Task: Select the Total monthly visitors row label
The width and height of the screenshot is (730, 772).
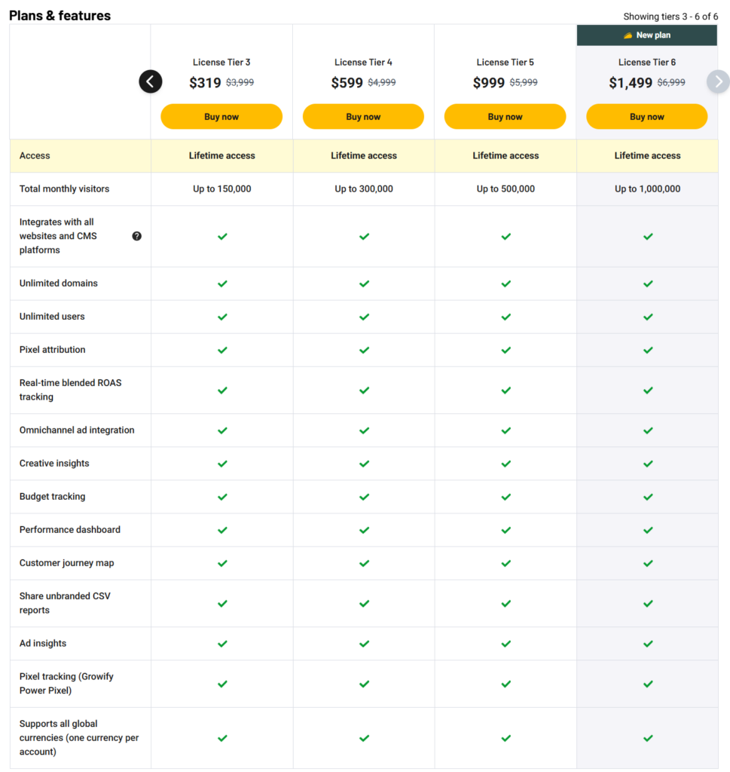Action: 64,189
